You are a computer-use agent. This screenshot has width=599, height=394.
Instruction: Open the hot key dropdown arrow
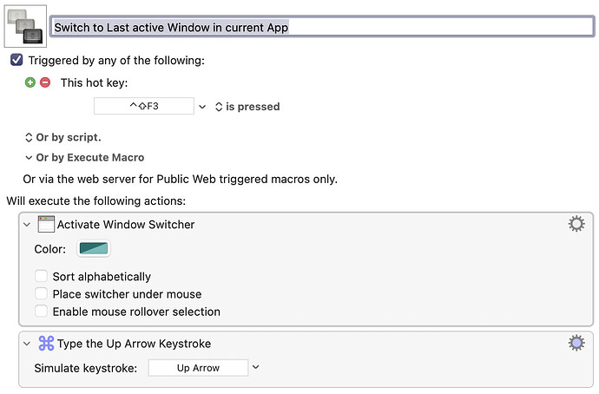coord(202,107)
